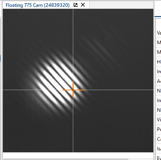Select the property row starting with "Vi"
Screen dimensions: 161x160
[159, 120]
